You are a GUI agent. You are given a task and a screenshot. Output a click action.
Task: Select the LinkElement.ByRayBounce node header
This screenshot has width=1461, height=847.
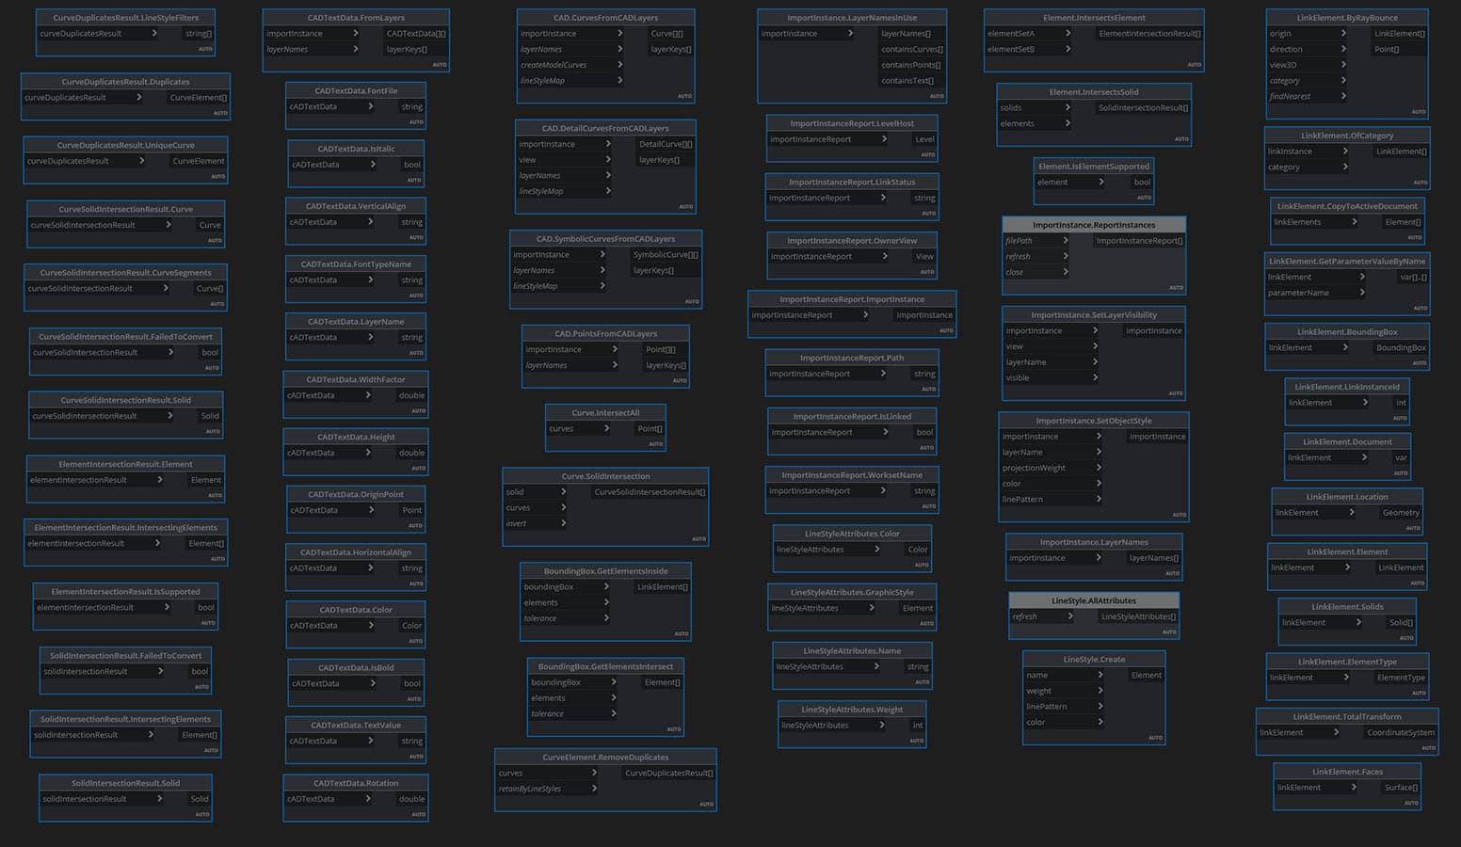tap(1346, 17)
